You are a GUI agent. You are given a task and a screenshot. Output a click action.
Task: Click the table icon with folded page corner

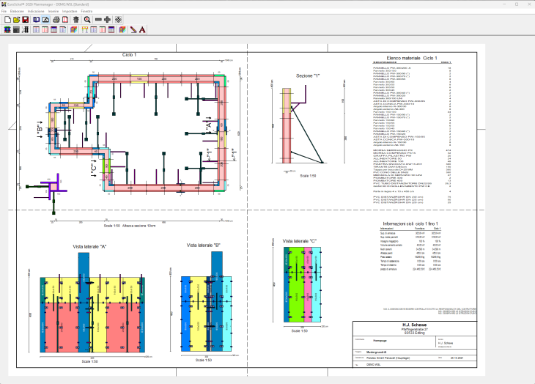tap(63, 29)
